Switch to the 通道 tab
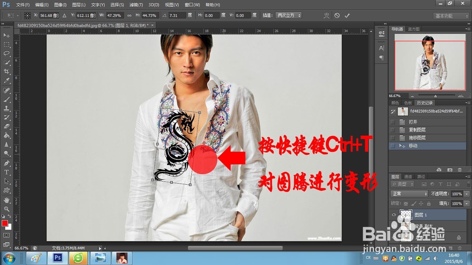 click(x=408, y=176)
